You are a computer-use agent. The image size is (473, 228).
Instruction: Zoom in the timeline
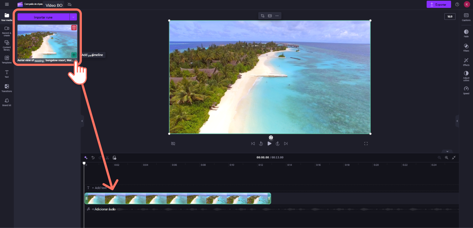[x=447, y=158]
